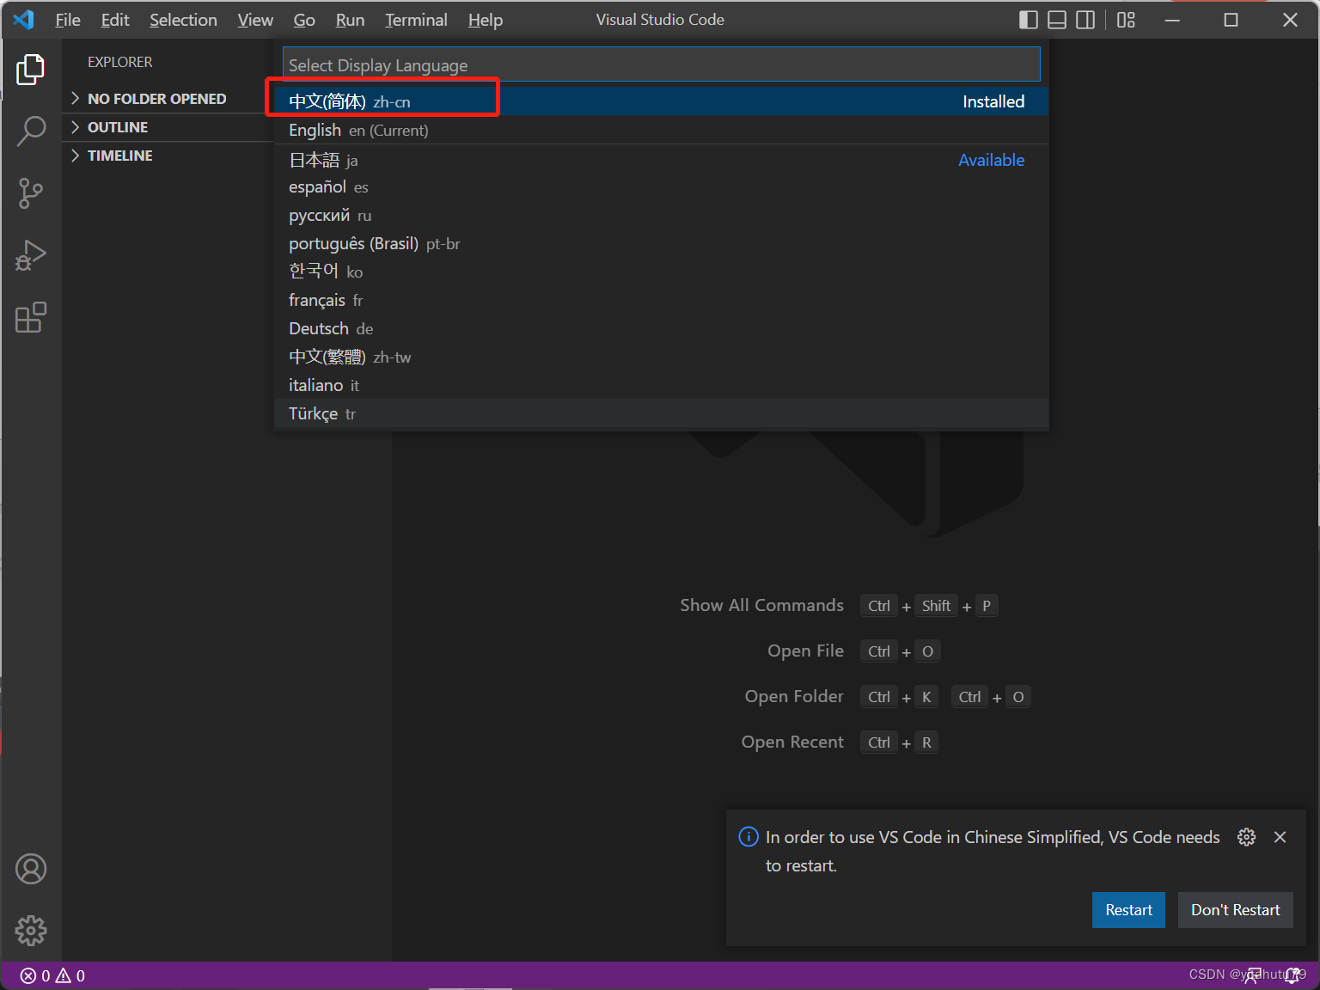Open the Explorer view in activity bar

pos(31,70)
